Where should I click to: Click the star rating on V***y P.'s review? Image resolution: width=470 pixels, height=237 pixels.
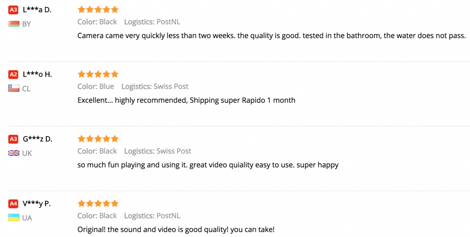(x=98, y=204)
